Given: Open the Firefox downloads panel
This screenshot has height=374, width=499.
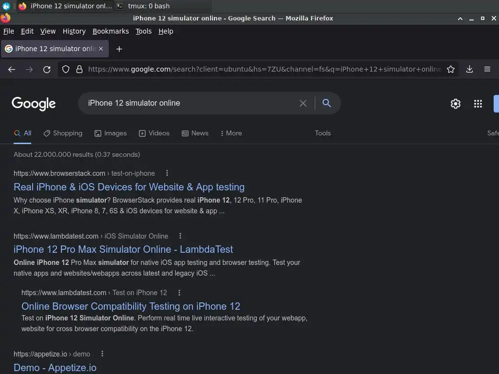Looking at the screenshot, I should (469, 69).
